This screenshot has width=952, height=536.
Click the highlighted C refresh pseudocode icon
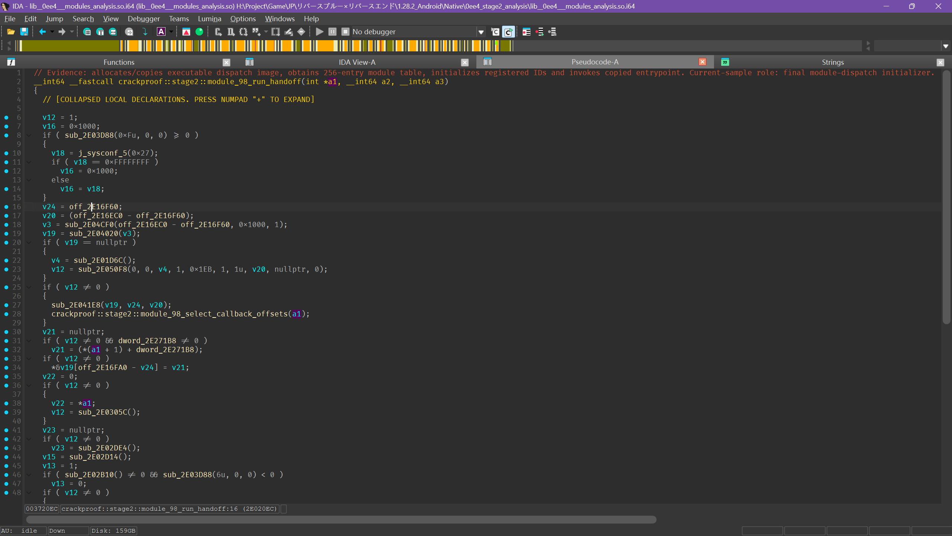pyautogui.click(x=508, y=32)
